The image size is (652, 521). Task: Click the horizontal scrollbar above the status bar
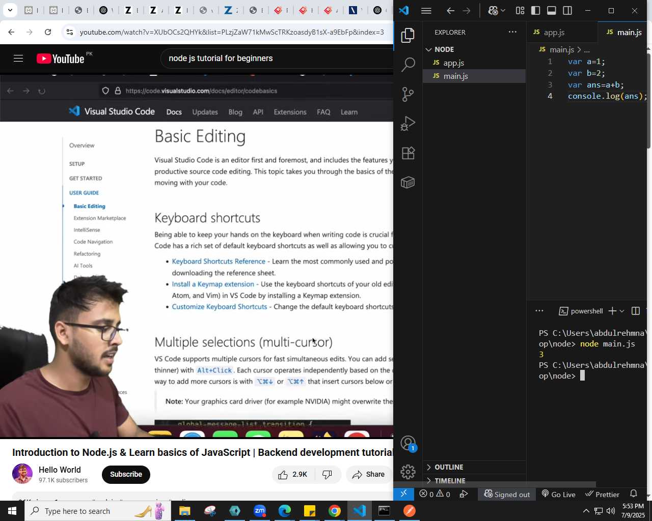click(x=509, y=484)
